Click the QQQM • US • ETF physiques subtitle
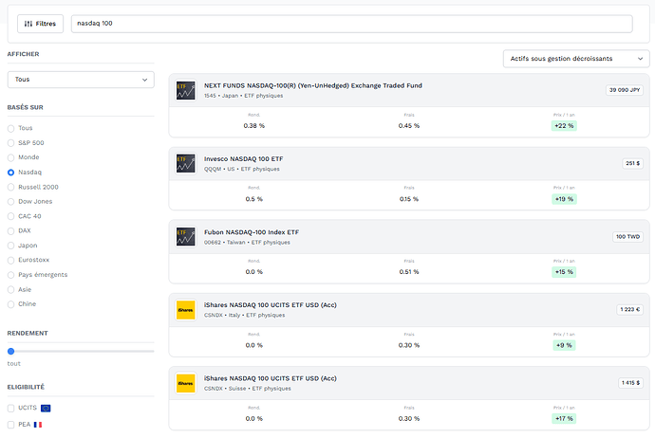 coord(242,169)
